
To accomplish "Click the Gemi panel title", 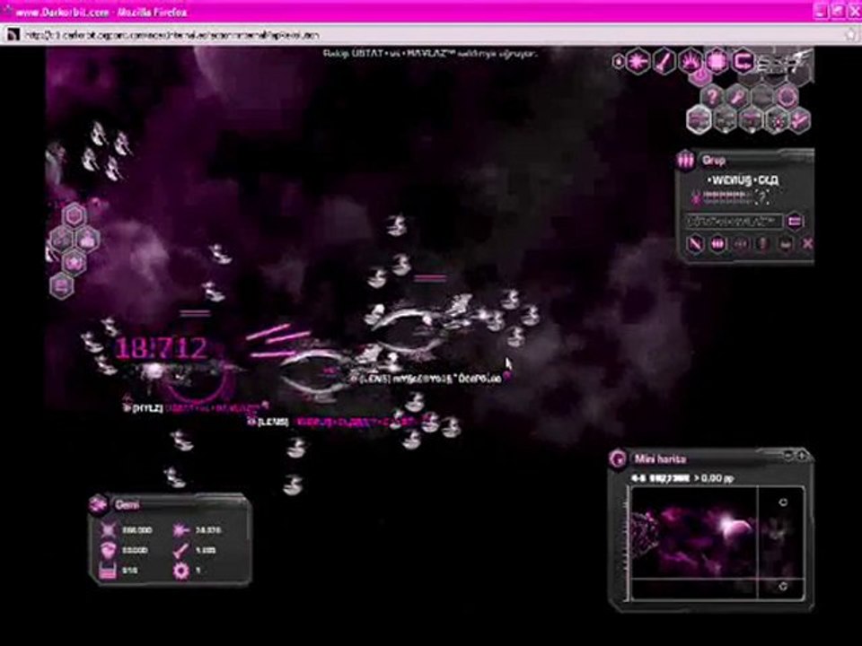I will pyautogui.click(x=127, y=504).
